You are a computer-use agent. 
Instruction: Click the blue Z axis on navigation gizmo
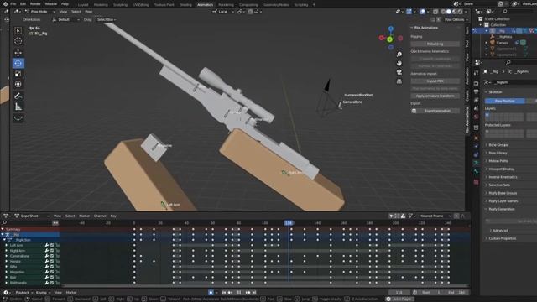(391, 29)
